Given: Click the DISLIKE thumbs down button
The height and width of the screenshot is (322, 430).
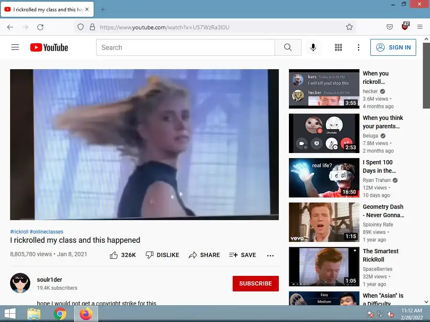Looking at the screenshot, I should [x=162, y=255].
